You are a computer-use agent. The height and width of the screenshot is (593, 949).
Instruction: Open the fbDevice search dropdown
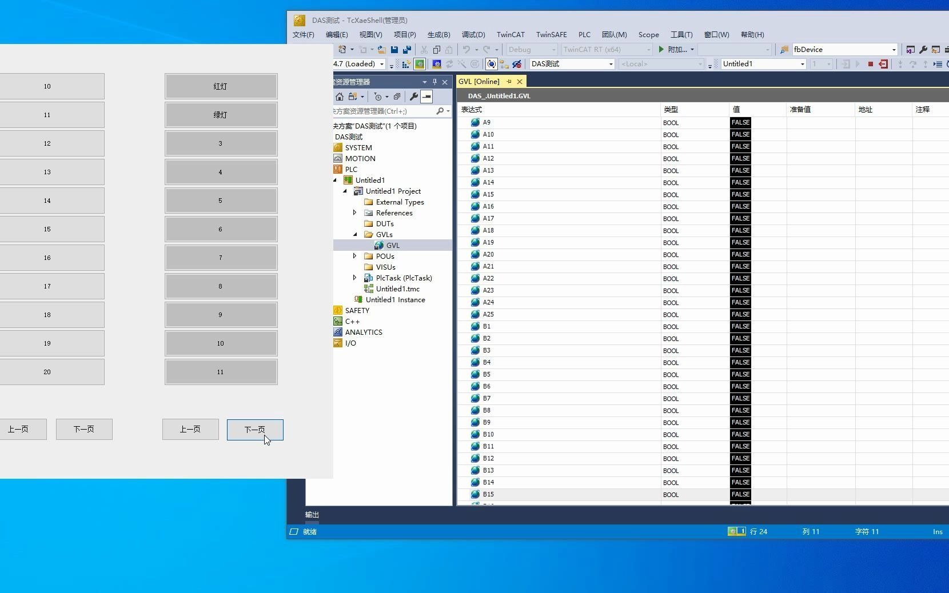[895, 50]
